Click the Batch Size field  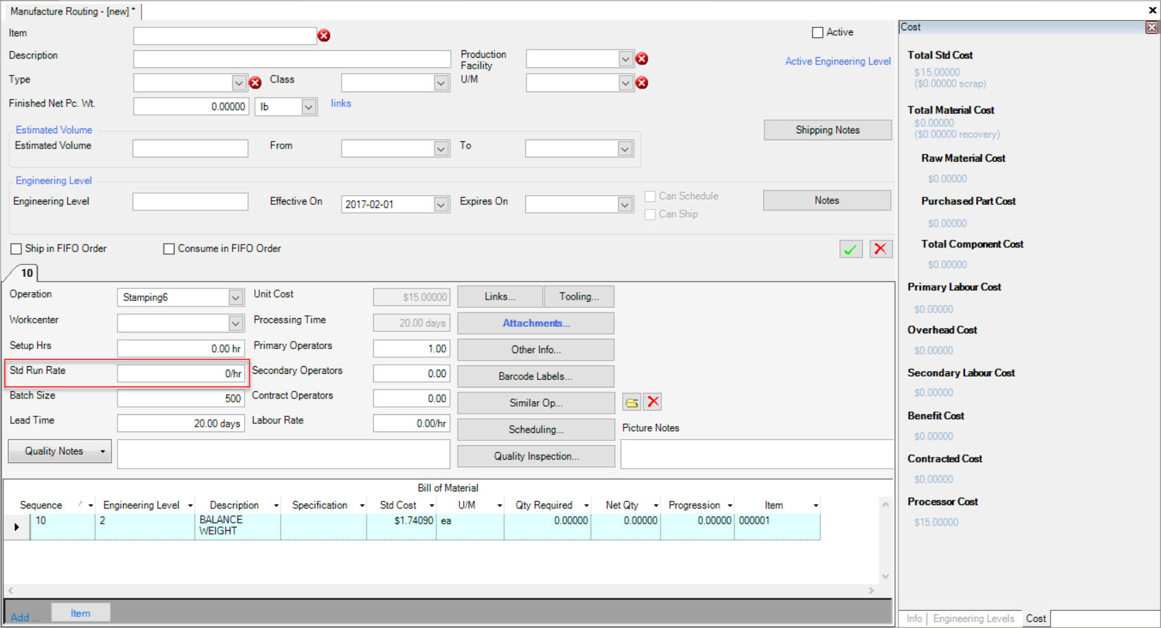[181, 399]
